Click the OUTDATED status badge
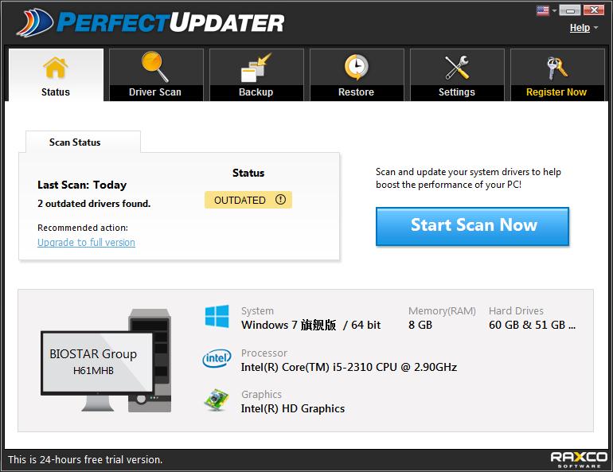Screen dimensions: 613x472 coord(248,200)
